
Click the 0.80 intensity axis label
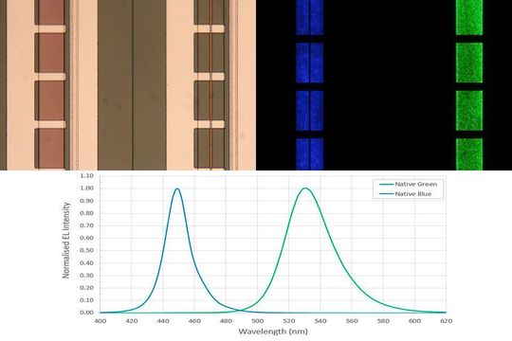(x=86, y=213)
